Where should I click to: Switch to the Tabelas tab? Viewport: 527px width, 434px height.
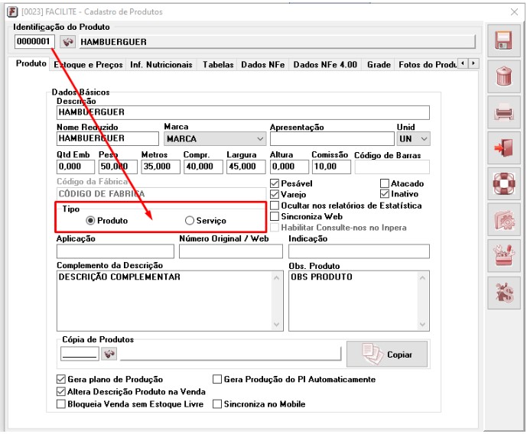tap(218, 64)
